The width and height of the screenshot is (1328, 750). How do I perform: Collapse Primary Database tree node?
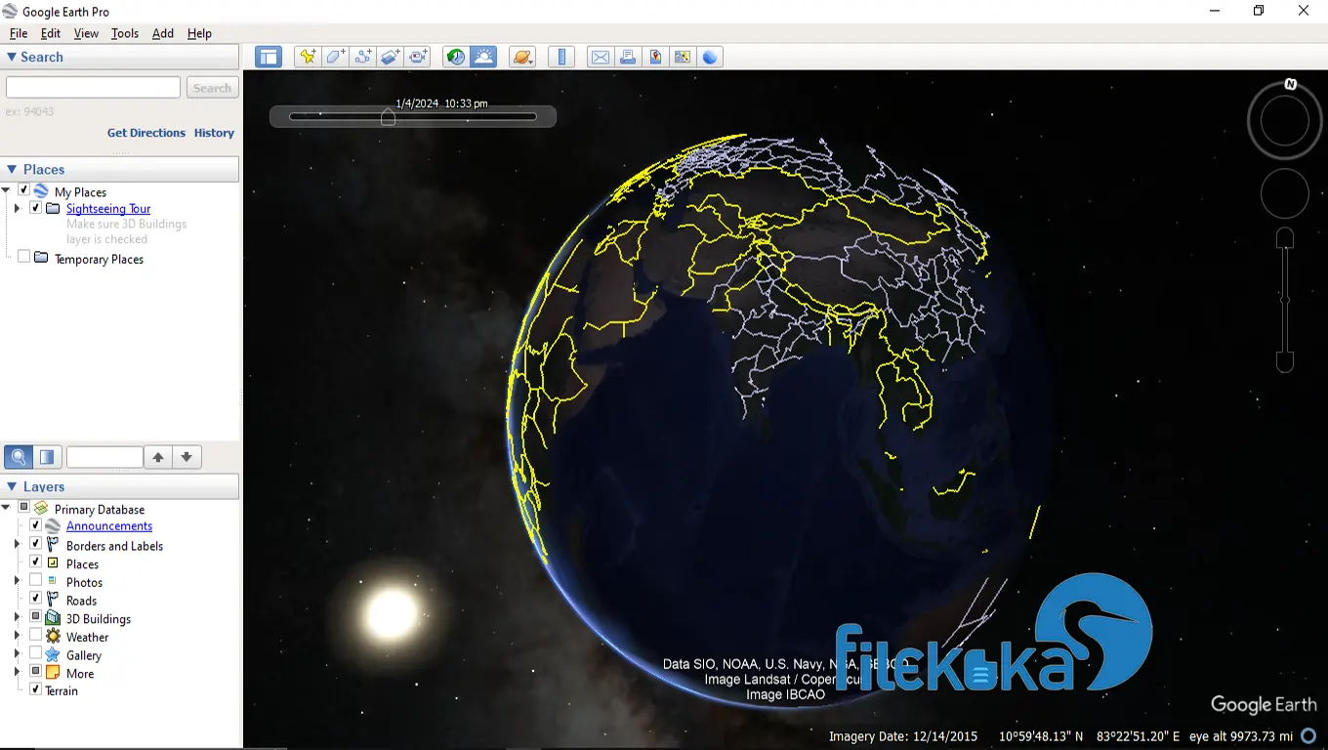point(7,508)
